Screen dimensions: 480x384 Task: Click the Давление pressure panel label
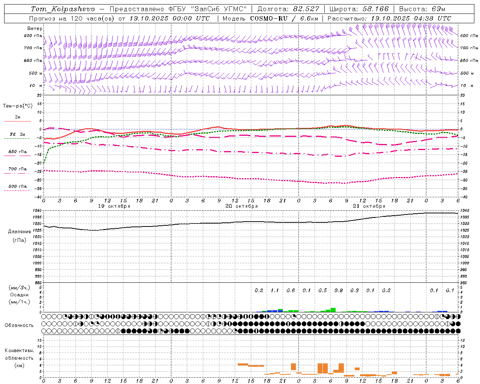[x=19, y=232]
